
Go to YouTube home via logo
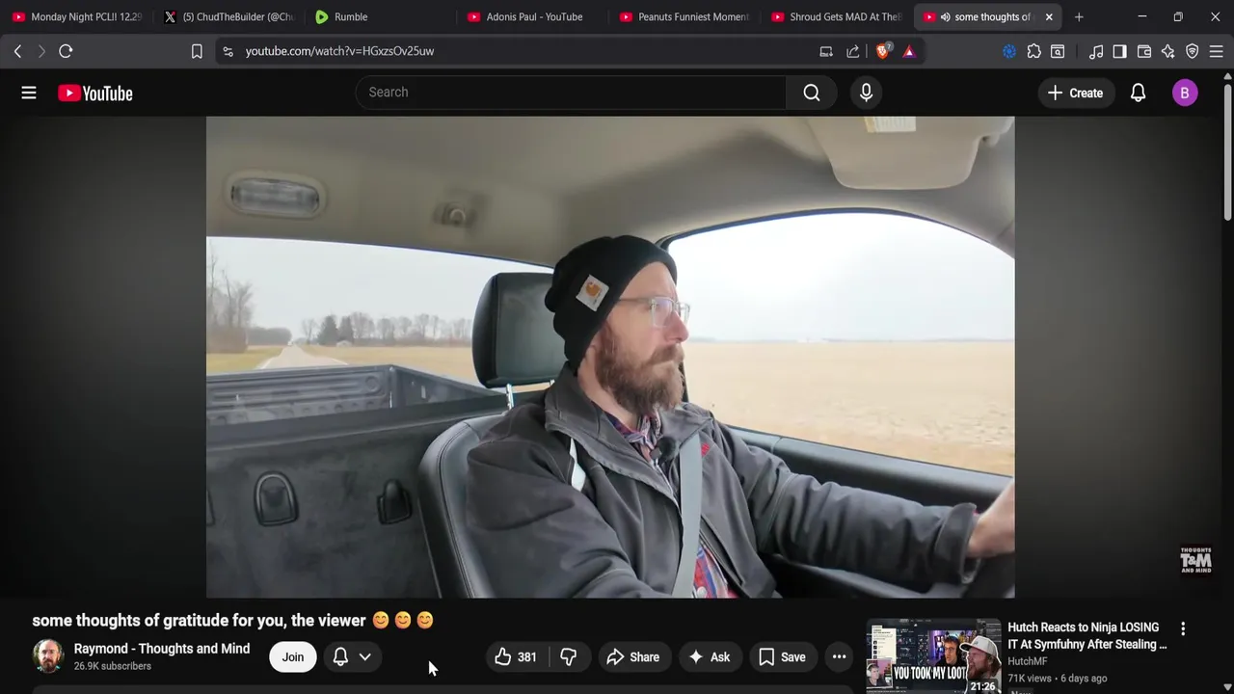94,93
